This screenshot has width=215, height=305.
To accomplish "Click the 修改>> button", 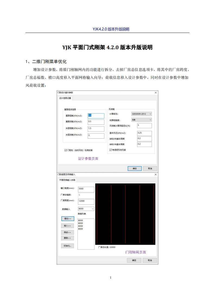I will 68,232.
